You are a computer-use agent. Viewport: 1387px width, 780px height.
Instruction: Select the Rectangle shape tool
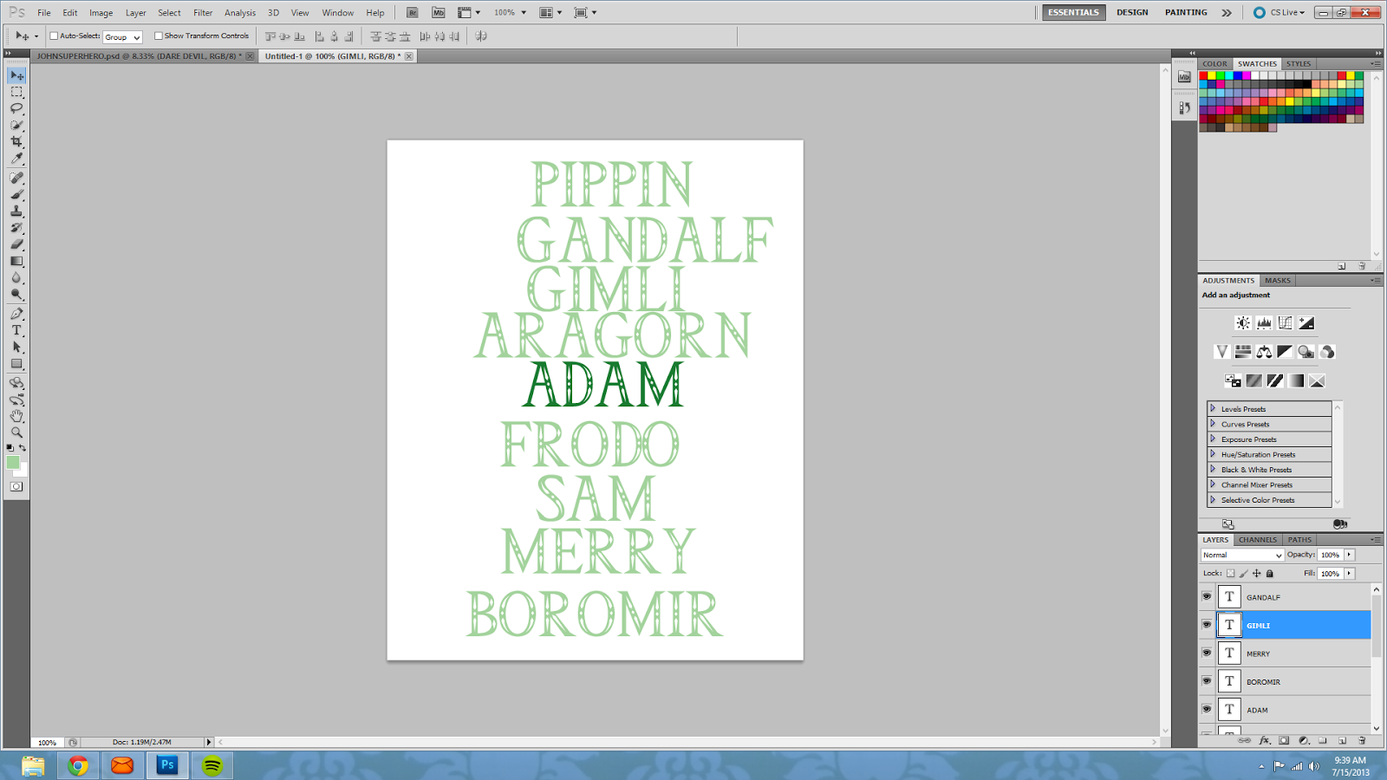coord(16,364)
